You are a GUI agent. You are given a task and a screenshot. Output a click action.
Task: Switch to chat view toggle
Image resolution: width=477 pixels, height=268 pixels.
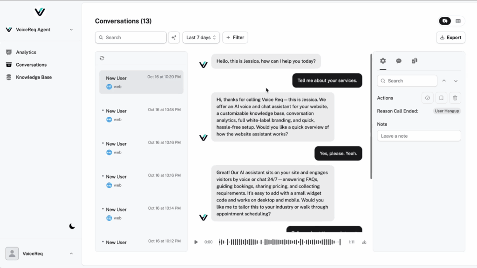(445, 21)
